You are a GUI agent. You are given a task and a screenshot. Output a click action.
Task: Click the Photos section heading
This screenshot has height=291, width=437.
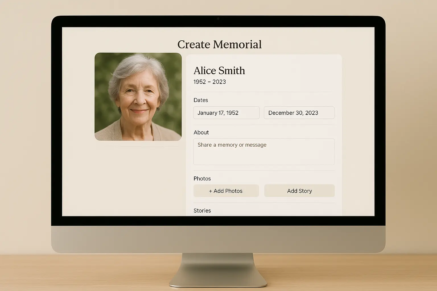202,178
